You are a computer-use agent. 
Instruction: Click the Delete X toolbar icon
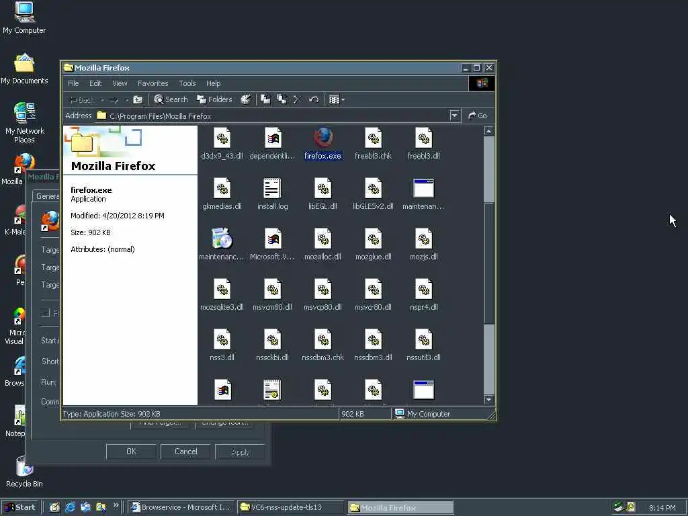[297, 99]
